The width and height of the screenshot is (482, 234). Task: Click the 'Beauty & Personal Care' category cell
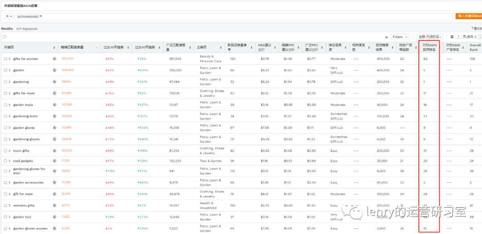[211, 59]
